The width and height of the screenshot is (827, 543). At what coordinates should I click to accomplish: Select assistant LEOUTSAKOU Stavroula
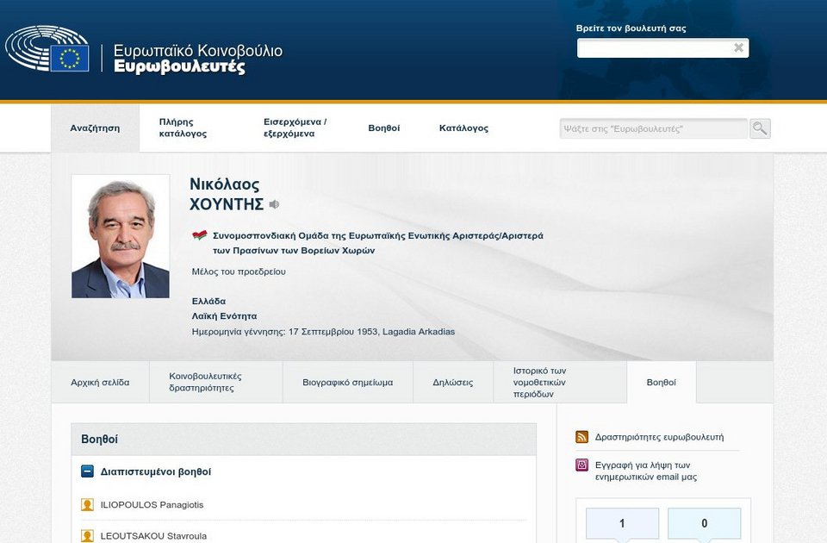point(153,536)
